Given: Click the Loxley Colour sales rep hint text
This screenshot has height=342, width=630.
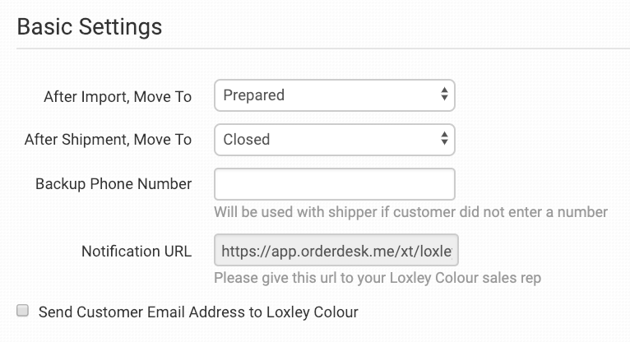Looking at the screenshot, I should [378, 278].
